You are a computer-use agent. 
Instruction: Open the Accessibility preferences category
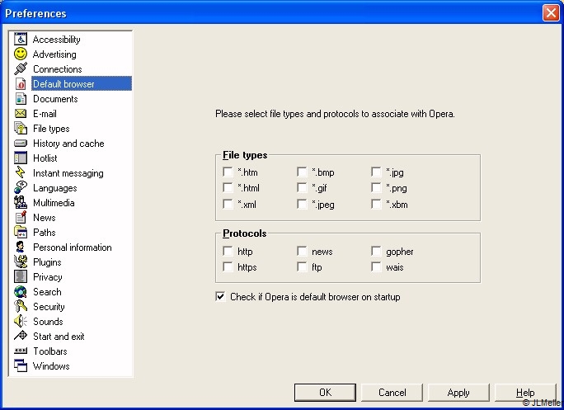pyautogui.click(x=56, y=40)
